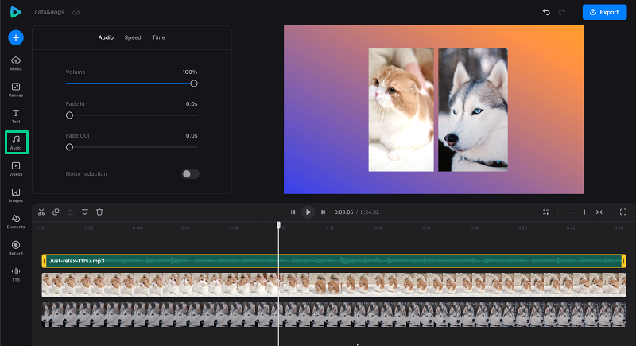This screenshot has width=636, height=346.
Task: Zoom out the timeline
Action: tap(570, 212)
